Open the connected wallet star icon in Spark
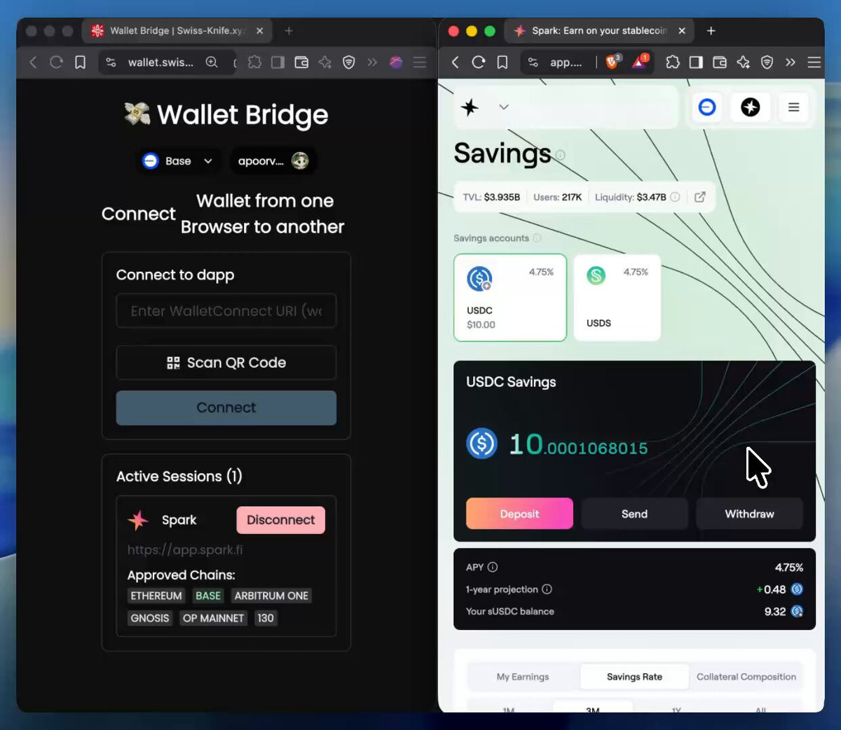 (751, 107)
